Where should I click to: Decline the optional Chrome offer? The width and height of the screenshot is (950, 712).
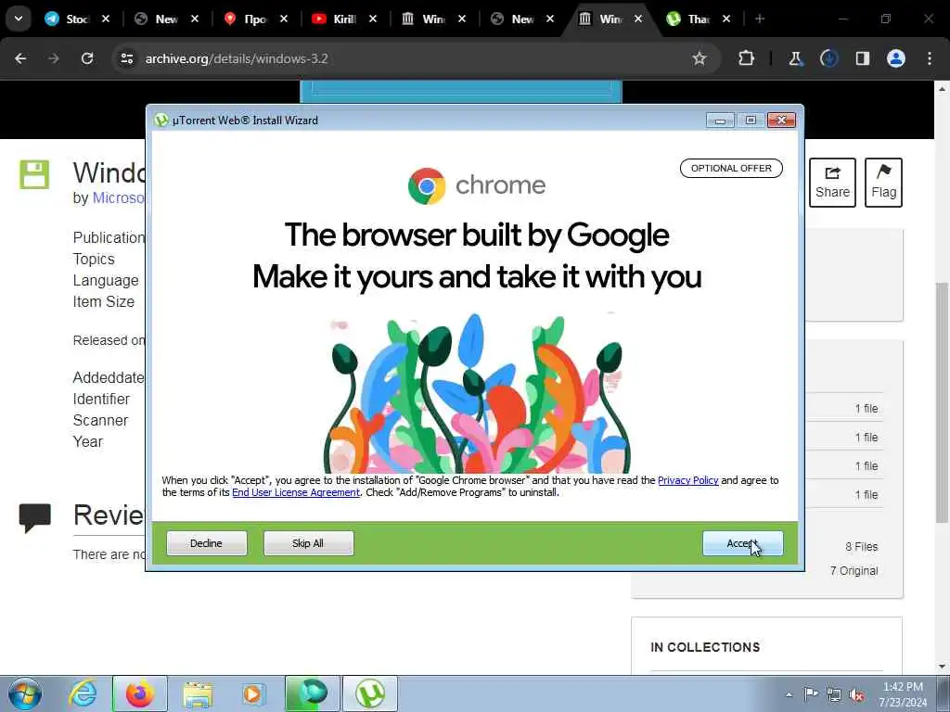coord(207,543)
